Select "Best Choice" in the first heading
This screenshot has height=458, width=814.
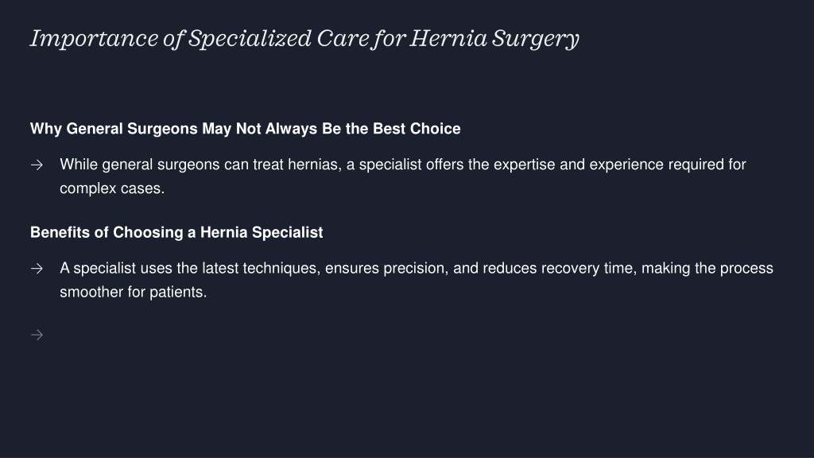417,129
